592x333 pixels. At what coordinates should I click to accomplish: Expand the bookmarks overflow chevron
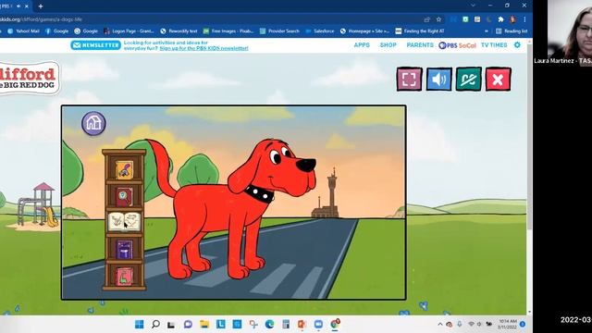(x=487, y=31)
